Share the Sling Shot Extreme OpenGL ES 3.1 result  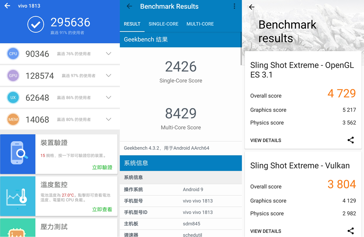click(x=350, y=140)
